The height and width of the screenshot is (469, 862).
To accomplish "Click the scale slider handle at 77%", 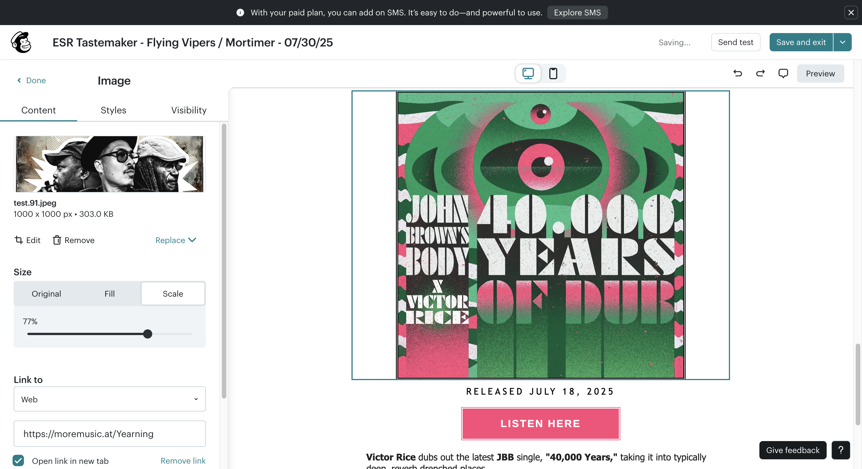I will pos(148,334).
